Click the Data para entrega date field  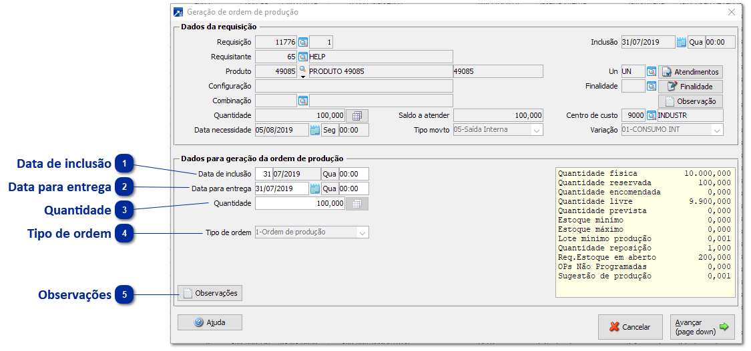pyautogui.click(x=282, y=188)
